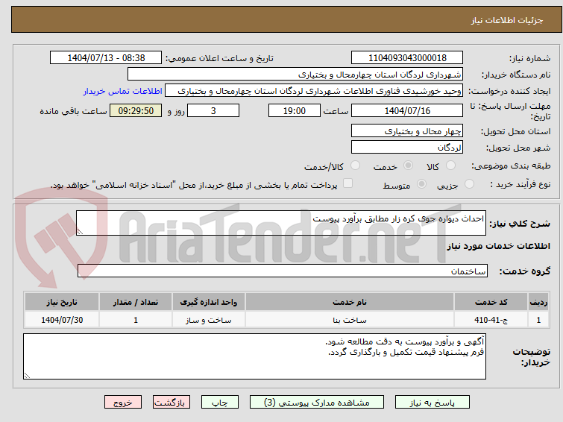The image size is (563, 422).
Task: Open مشاهده مدارک پیوستی (3) button
Action: [317, 403]
